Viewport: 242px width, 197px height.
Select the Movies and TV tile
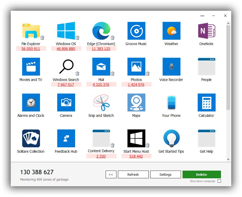coord(31,67)
